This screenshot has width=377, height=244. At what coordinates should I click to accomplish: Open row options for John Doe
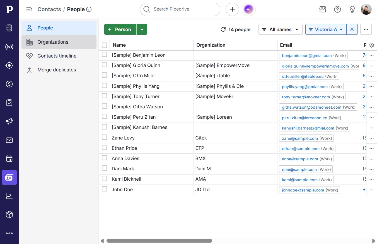tap(371, 190)
